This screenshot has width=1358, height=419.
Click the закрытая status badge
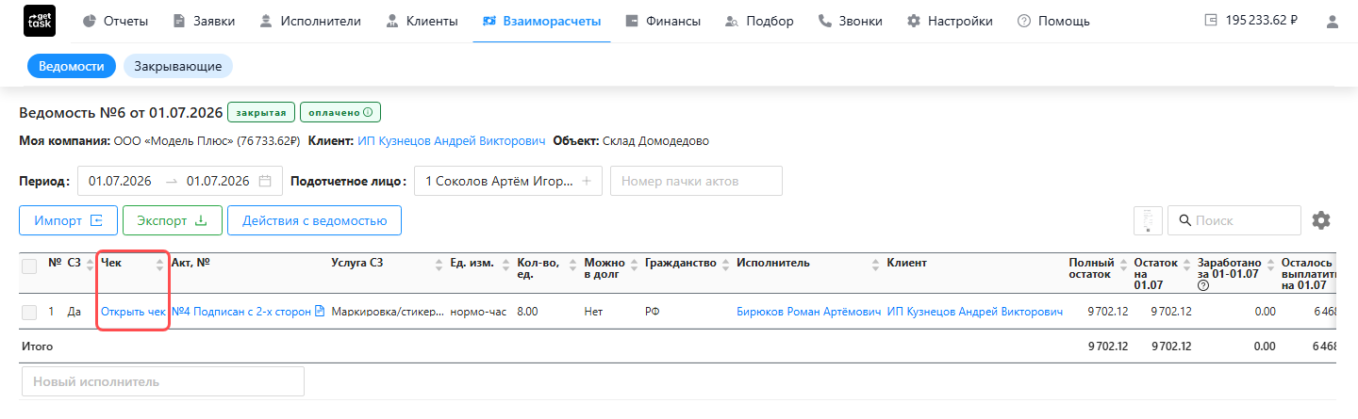tap(262, 112)
